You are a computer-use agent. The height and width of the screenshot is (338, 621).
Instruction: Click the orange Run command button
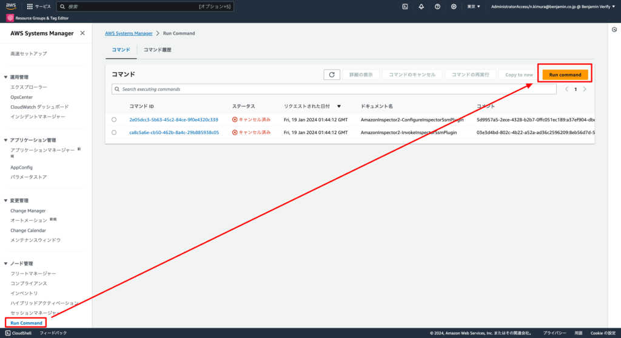tap(565, 75)
